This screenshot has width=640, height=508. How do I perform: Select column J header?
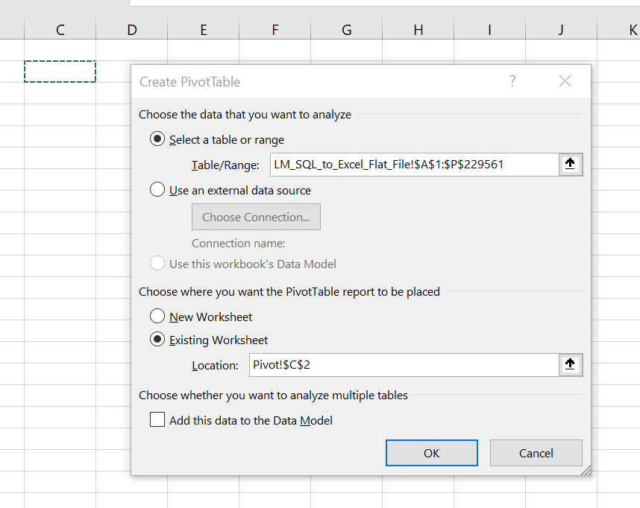pos(560,30)
